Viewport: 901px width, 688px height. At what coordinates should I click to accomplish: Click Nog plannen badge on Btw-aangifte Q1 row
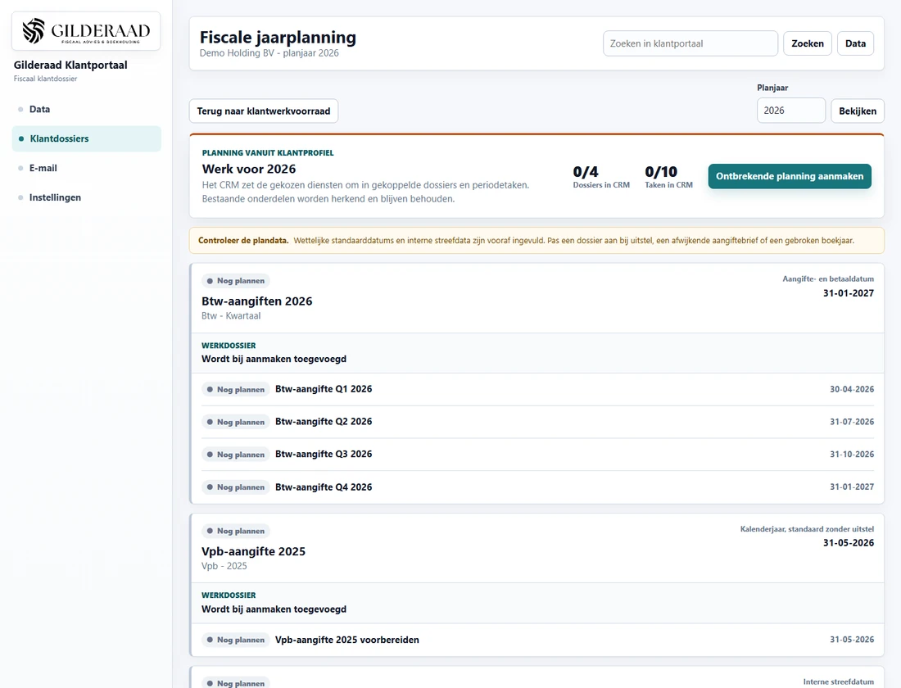236,390
